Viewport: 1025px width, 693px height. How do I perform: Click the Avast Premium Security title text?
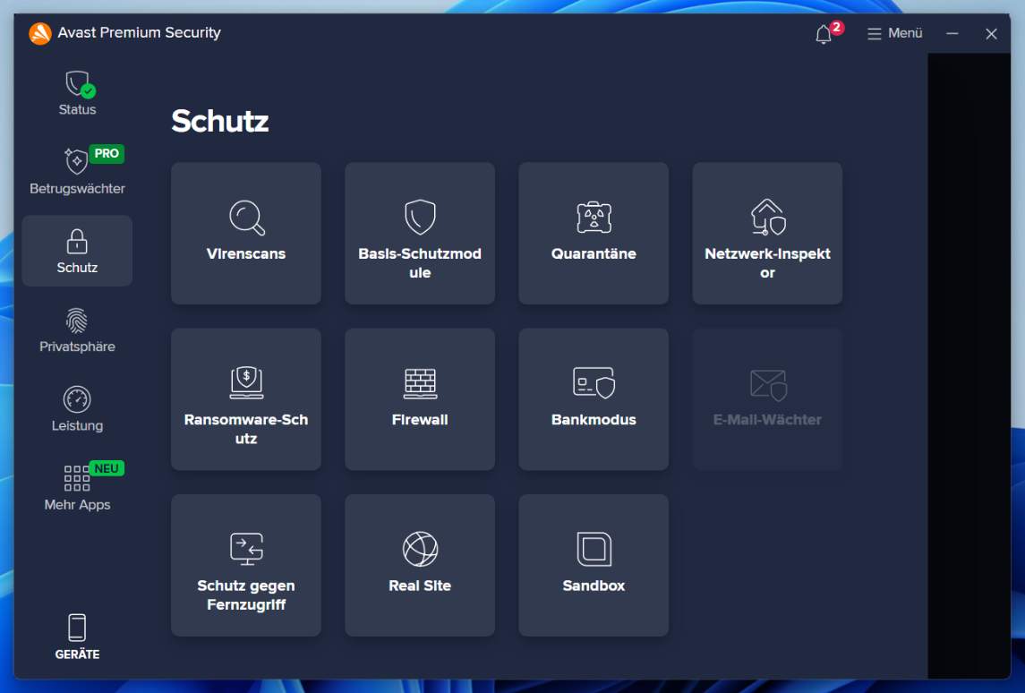(140, 33)
